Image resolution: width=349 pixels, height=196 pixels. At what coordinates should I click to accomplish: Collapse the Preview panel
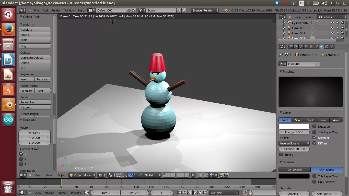pyautogui.click(x=281, y=72)
